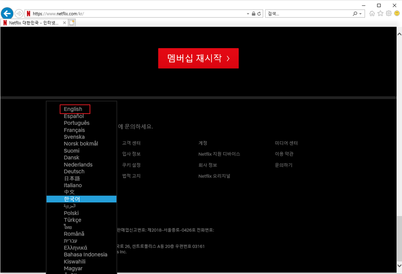Click the security lock icon in the address bar
This screenshot has width=402, height=274.
point(253,14)
